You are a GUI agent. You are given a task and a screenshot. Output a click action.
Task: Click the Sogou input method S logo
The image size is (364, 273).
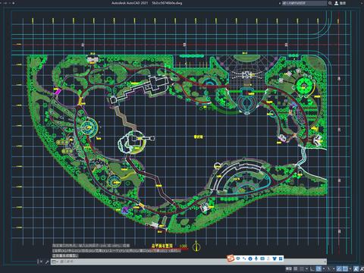pos(231,259)
